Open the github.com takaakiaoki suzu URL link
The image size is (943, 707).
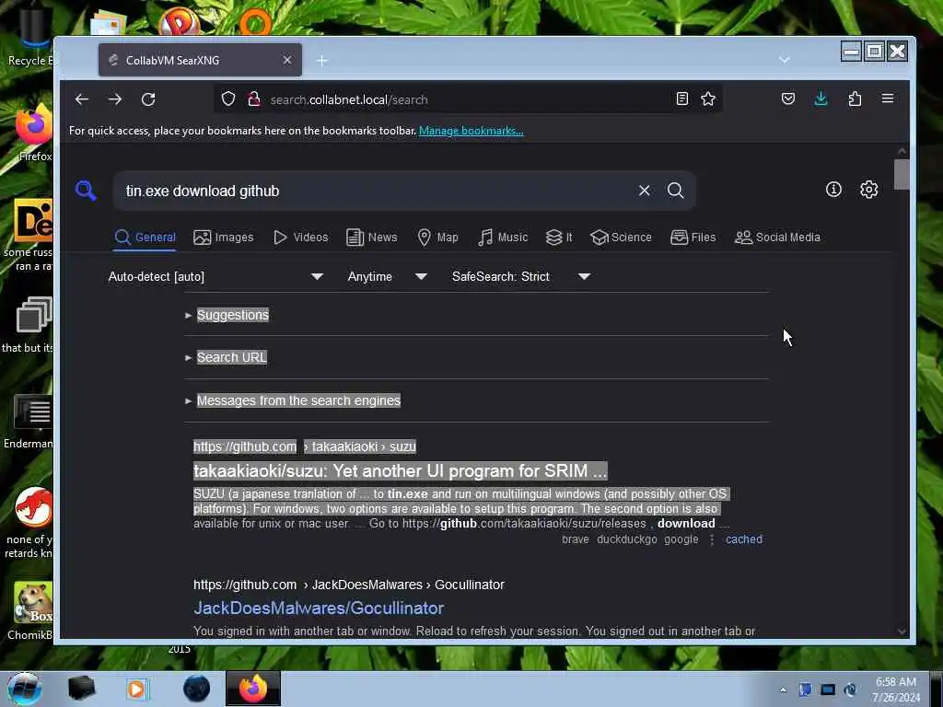[304, 446]
